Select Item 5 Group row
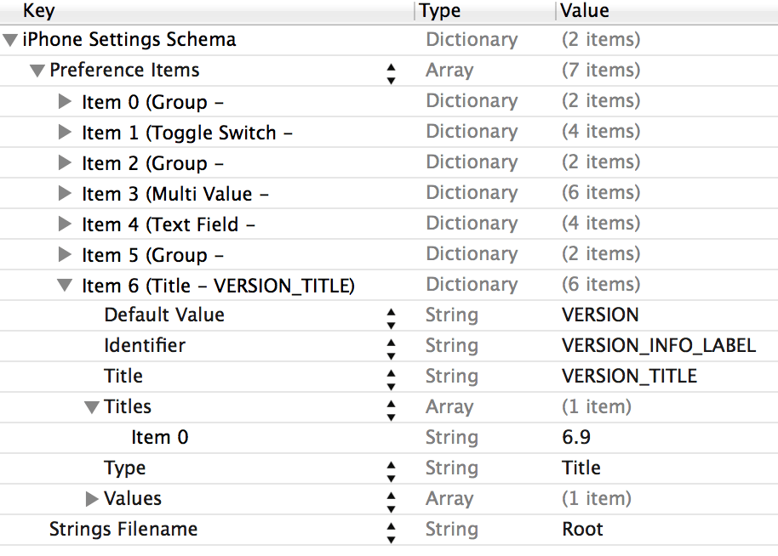This screenshot has width=778, height=556. pyautogui.click(x=153, y=255)
